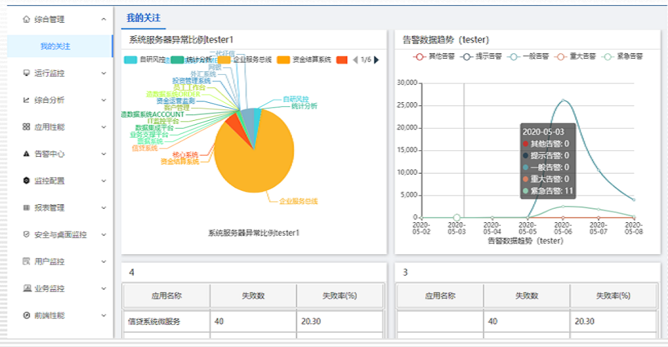Click the 前端性能 circular icon
The height and width of the screenshot is (347, 668).
click(x=27, y=315)
